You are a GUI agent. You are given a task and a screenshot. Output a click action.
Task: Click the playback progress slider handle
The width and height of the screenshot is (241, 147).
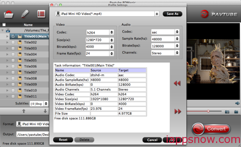click(x=208, y=111)
